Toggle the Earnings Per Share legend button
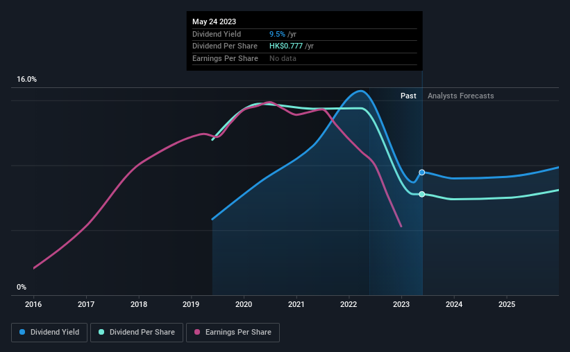Screen dimensions: 570x352 (233, 333)
